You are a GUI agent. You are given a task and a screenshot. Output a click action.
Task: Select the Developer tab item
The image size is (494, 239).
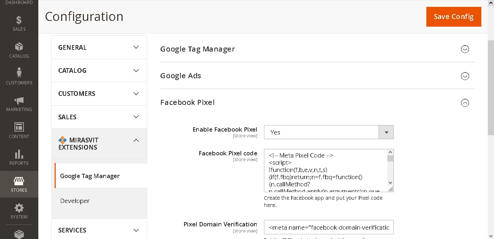tap(75, 201)
